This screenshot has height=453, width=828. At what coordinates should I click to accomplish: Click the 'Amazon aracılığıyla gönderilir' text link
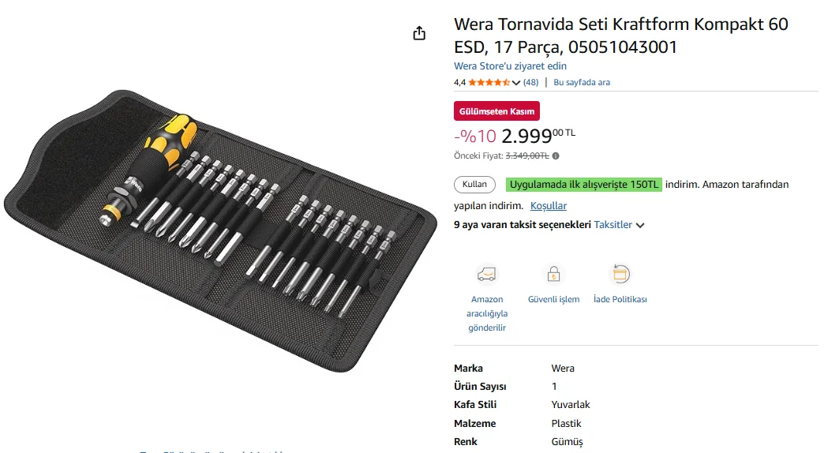tap(487, 313)
